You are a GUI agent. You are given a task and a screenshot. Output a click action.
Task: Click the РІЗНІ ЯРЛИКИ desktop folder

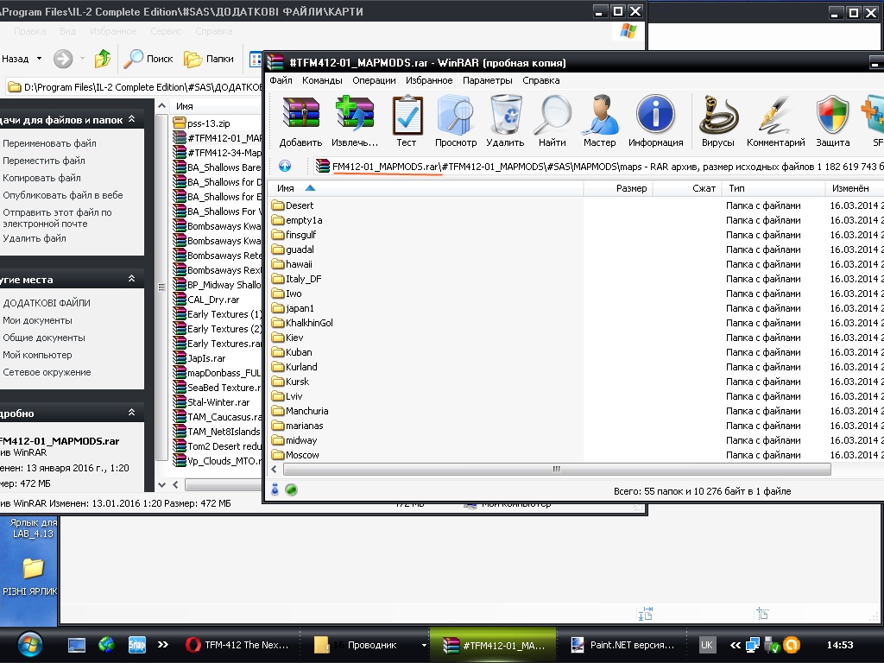[31, 576]
